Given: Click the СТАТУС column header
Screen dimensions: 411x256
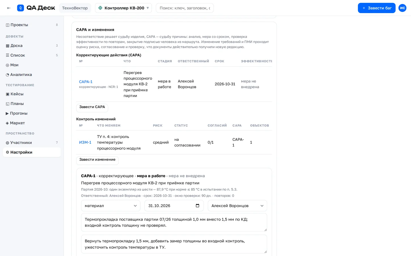Looking at the screenshot, I should 181,125.
